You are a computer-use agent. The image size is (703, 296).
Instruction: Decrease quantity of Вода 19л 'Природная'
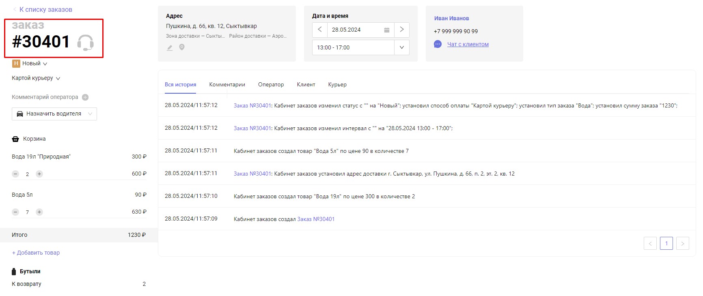15,174
